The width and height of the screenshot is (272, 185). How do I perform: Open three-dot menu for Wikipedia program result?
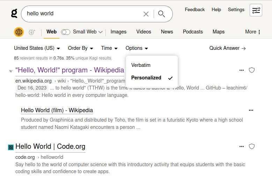242,70
